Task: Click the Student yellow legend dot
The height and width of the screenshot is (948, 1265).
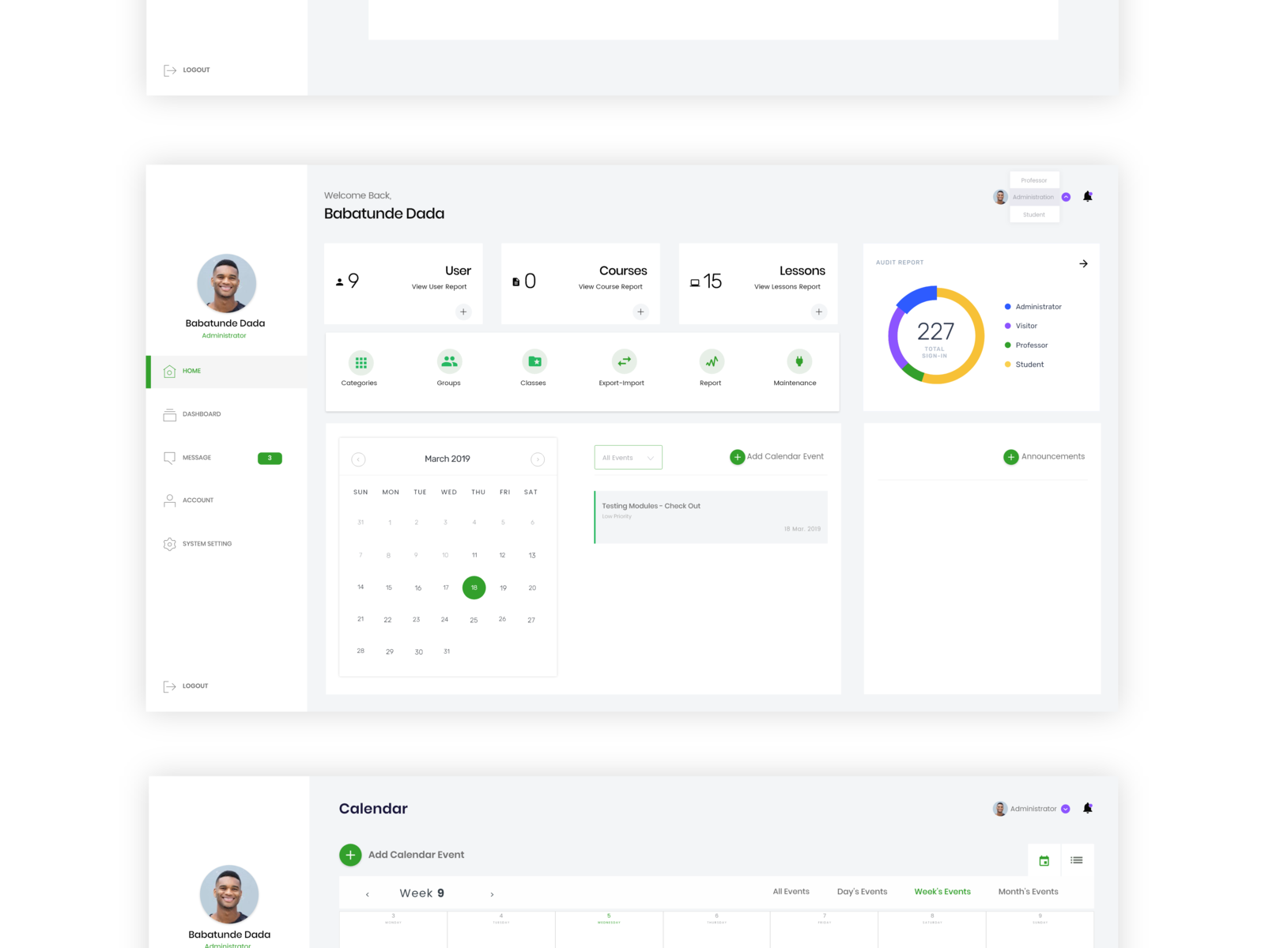Action: pos(1007,364)
